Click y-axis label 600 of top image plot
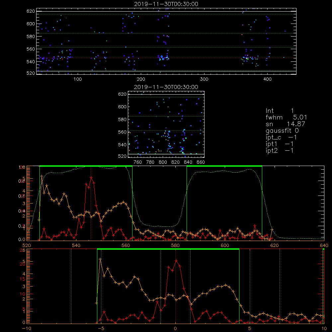The height and width of the screenshot is (332, 332). tap(31, 24)
